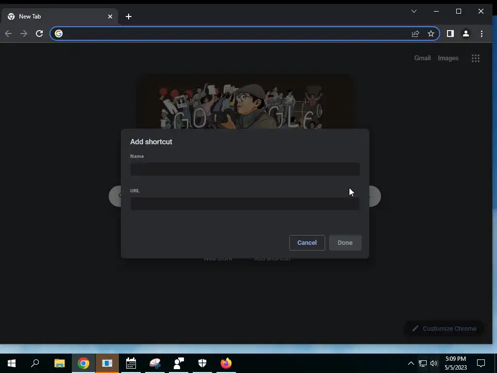Image resolution: width=497 pixels, height=373 pixels.
Task: Open the tab search chevron
Action: pyautogui.click(x=414, y=12)
